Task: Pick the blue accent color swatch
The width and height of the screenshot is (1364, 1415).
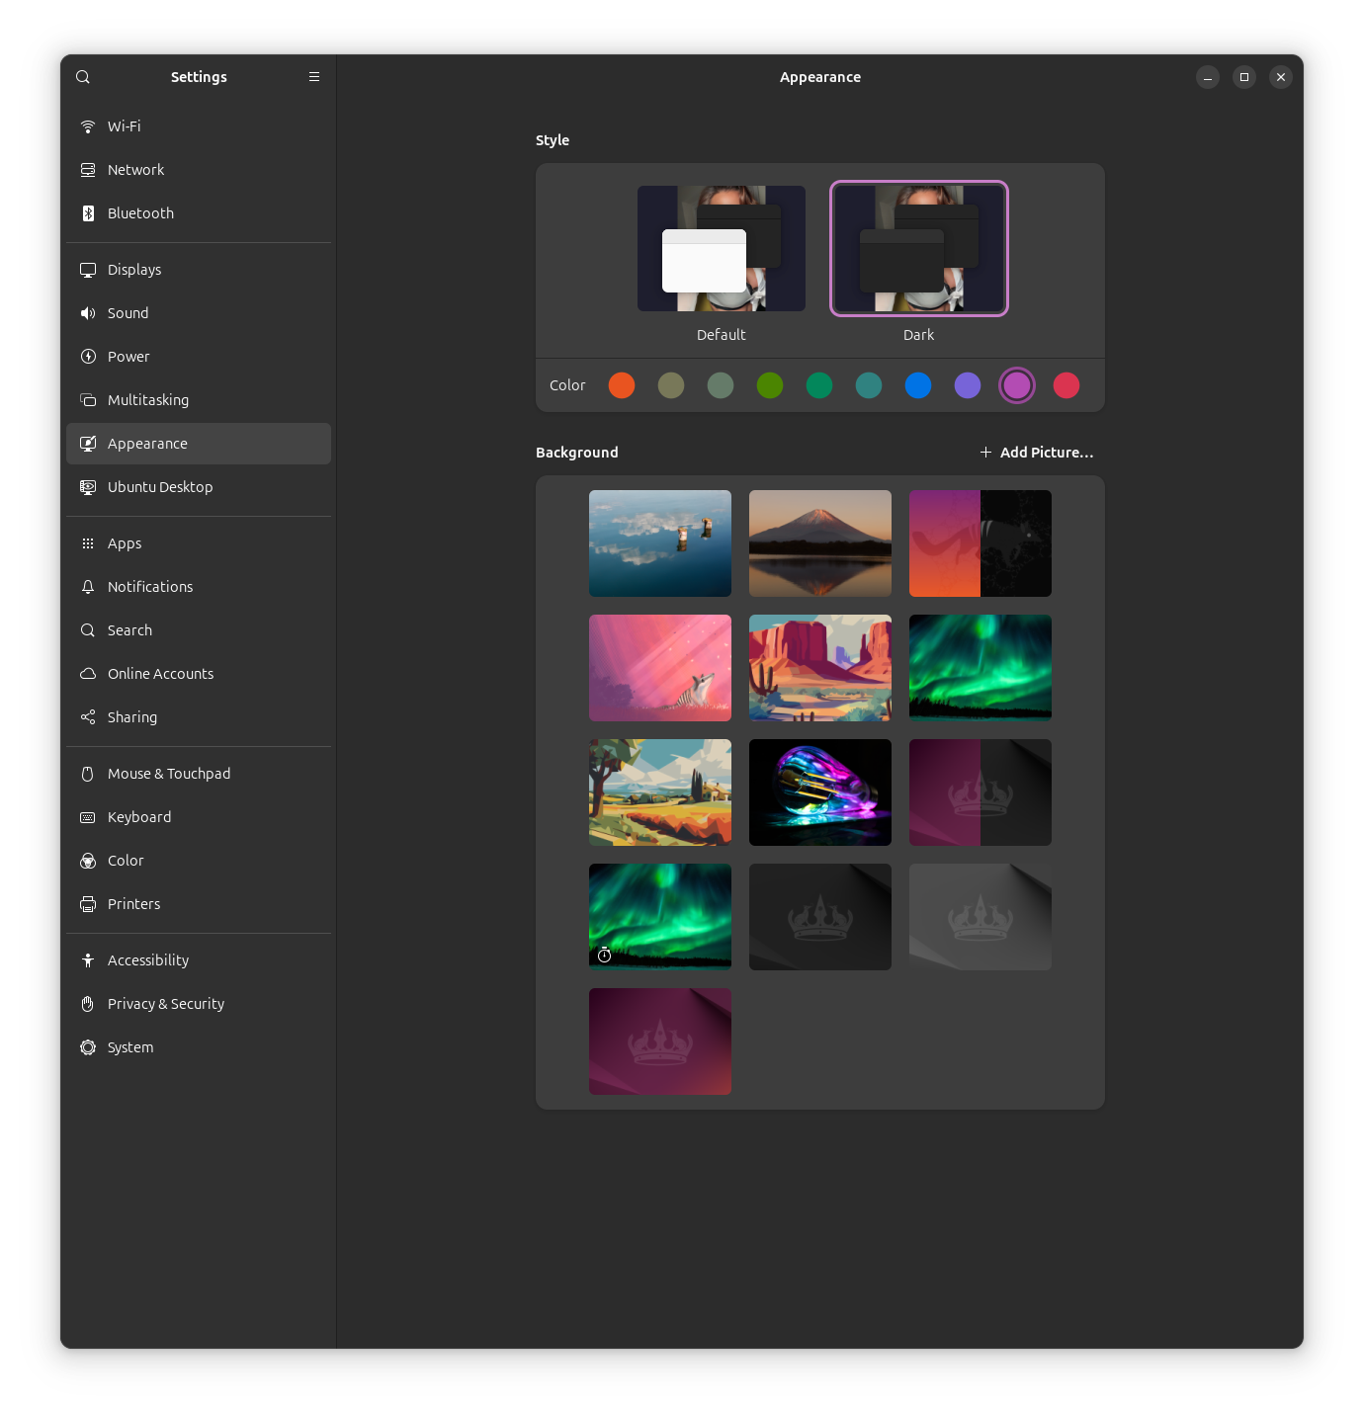Action: pos(918,385)
